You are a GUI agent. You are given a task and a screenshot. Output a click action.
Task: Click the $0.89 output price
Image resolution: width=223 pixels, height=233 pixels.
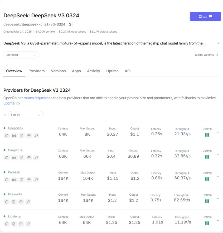coord(133,156)
